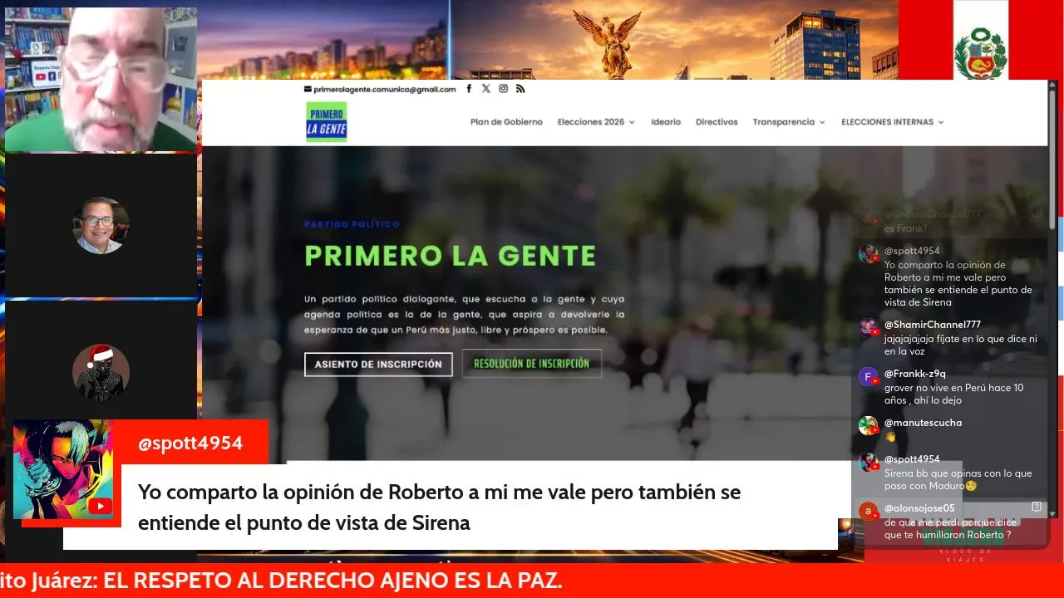Click the @manutescucha username in chat
Image resolution: width=1064 pixels, height=598 pixels.
(923, 423)
